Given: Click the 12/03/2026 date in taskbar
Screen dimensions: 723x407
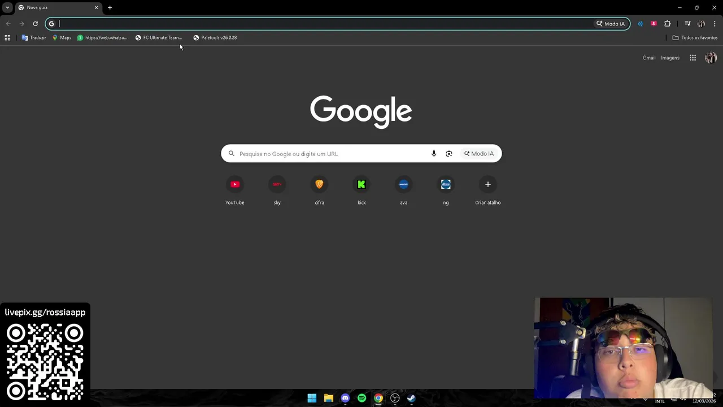Looking at the screenshot, I should (704, 401).
